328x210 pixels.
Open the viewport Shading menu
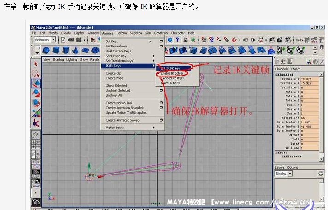coord(58,59)
